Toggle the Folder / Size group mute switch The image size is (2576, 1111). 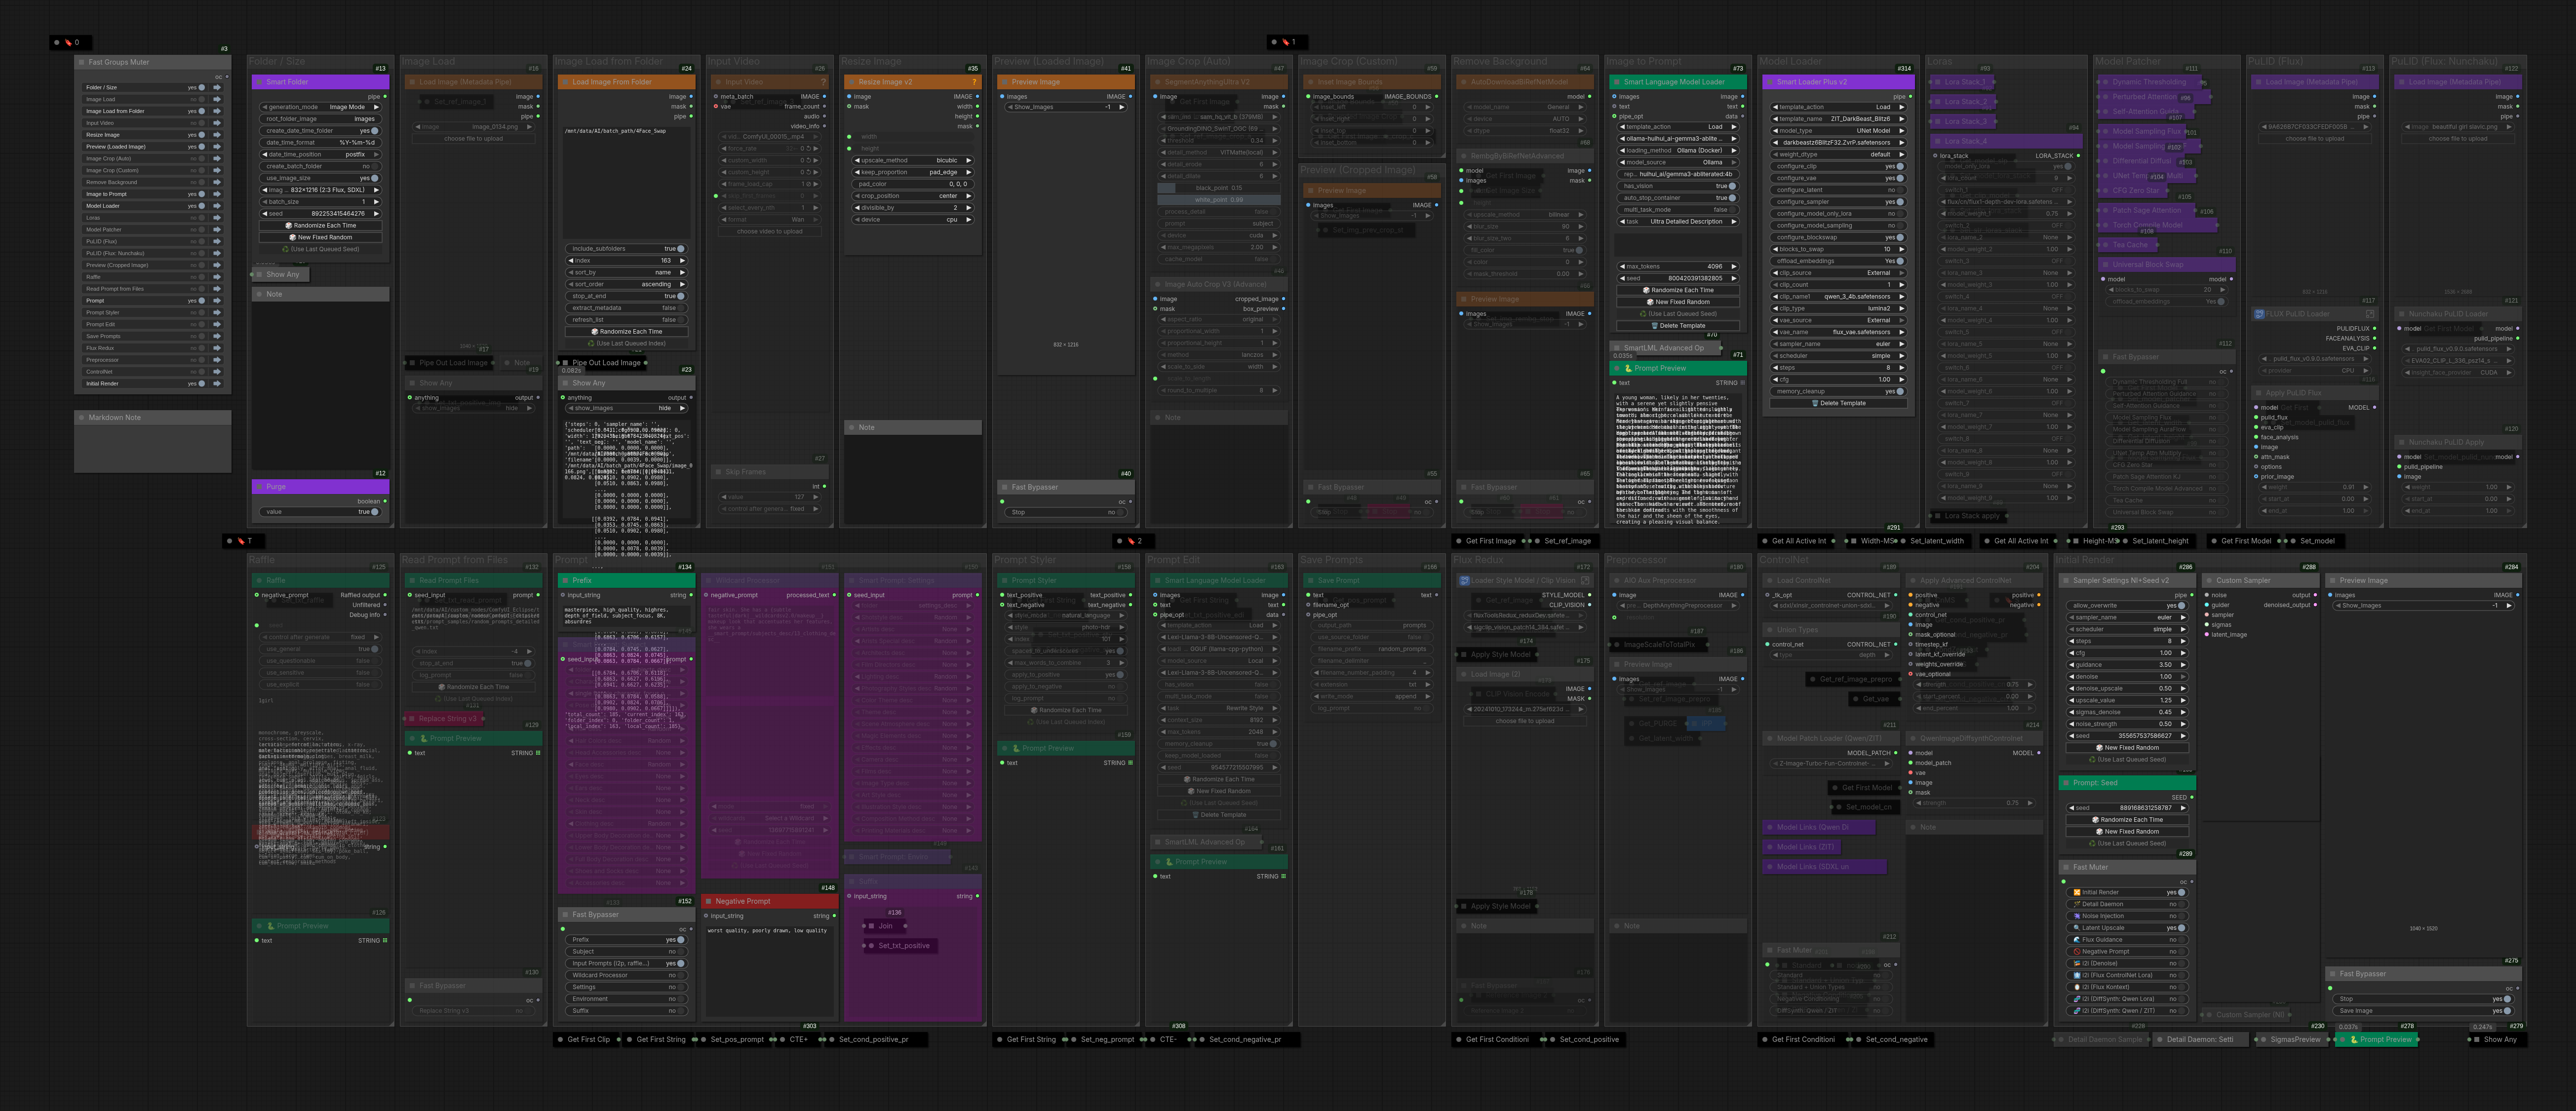201,87
